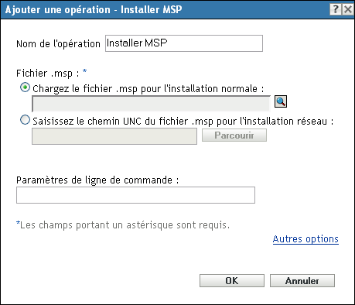Focus the Nom de l'opération text field
Image resolution: width=355 pixels, height=305 pixels.
coord(184,43)
